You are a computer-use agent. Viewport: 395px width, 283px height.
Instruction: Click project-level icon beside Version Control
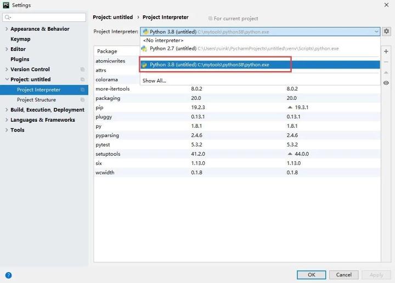[82, 69]
